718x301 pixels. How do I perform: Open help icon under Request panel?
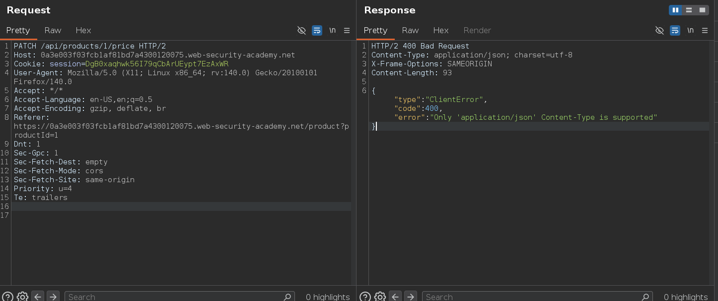point(7,297)
